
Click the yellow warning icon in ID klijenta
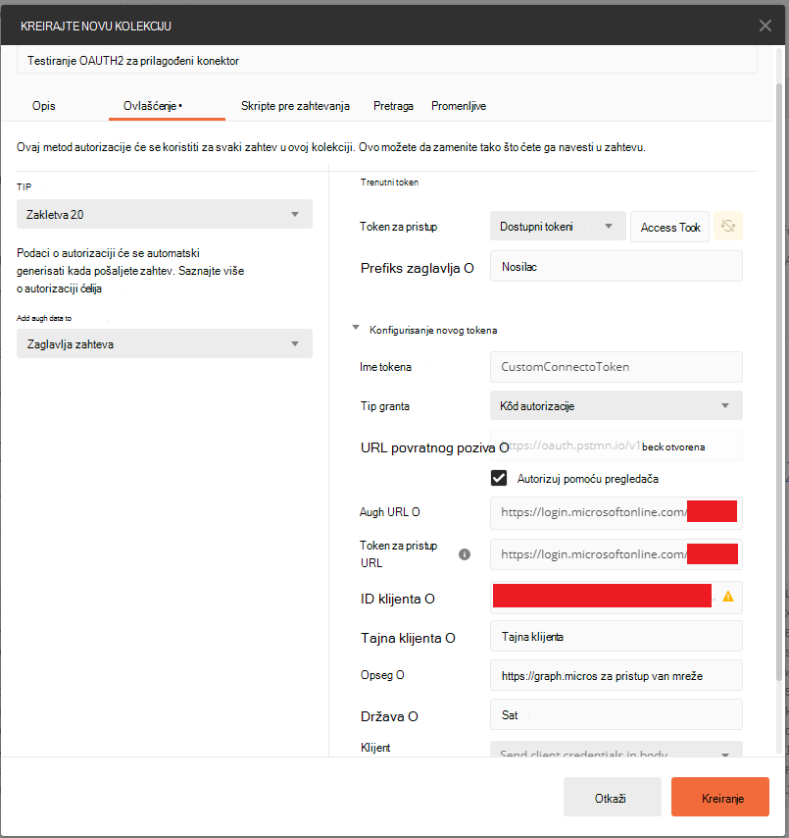(728, 597)
